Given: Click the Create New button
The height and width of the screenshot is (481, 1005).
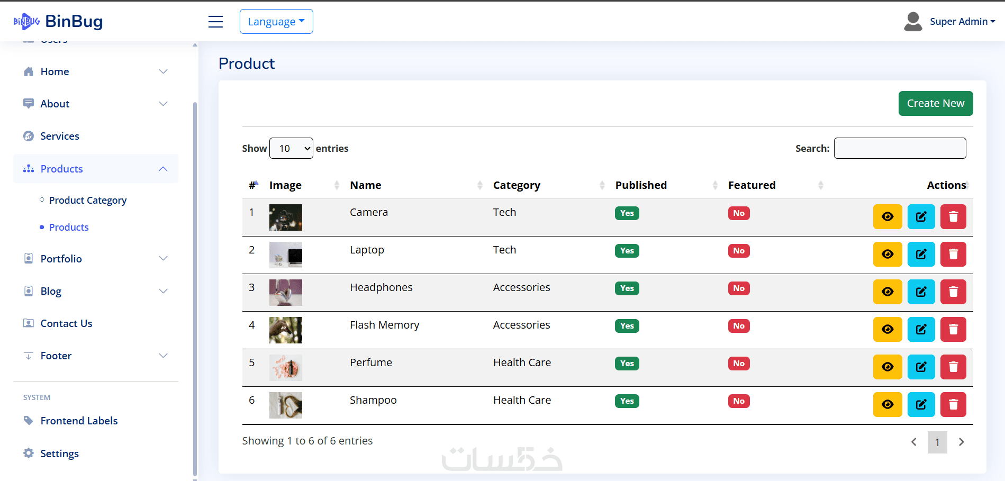Looking at the screenshot, I should coord(935,103).
